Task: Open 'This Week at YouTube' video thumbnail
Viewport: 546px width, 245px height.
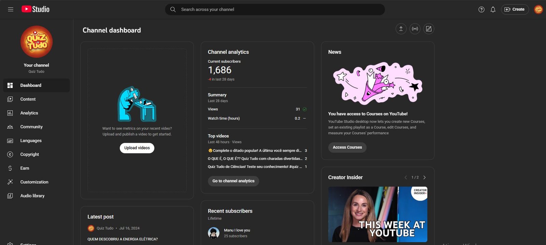Action: pos(378,214)
